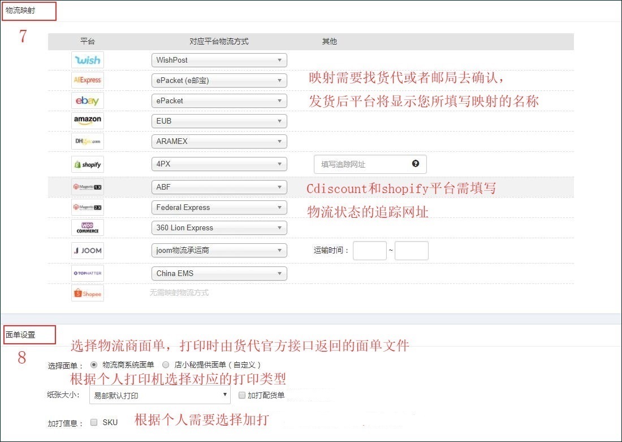
Task: Click the eBay platform logo
Action: click(x=88, y=100)
